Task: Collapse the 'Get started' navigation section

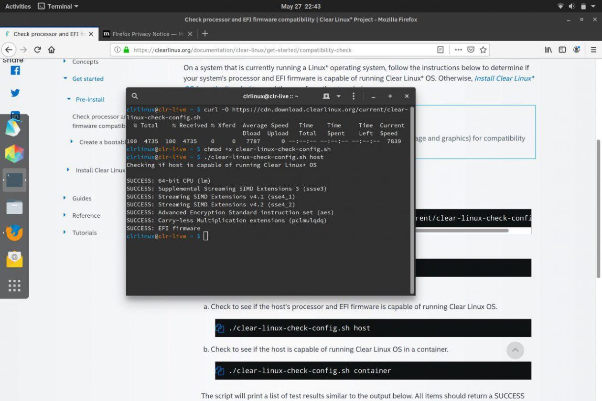Action: pyautogui.click(x=65, y=79)
